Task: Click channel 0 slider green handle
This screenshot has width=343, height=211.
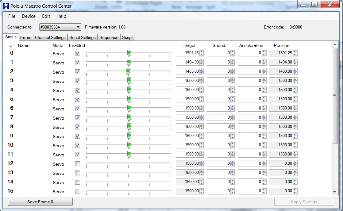Action: pyautogui.click(x=129, y=53)
